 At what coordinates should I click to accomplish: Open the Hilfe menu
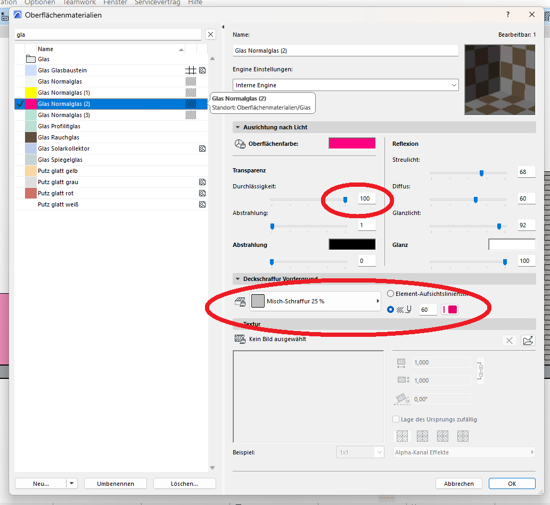(195, 3)
